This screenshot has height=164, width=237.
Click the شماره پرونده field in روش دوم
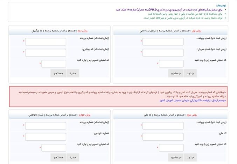(46, 42)
